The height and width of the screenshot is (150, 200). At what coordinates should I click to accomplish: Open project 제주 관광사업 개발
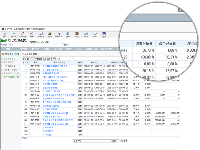click(x=50, y=70)
